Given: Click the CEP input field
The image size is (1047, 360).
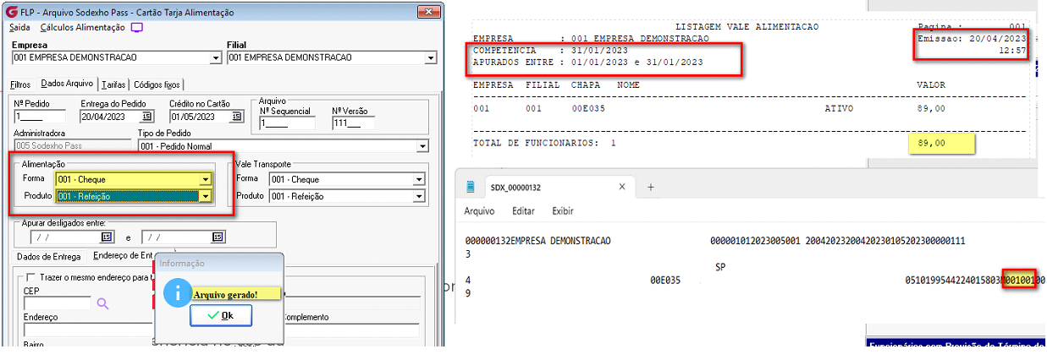Looking at the screenshot, I should pyautogui.click(x=57, y=303).
